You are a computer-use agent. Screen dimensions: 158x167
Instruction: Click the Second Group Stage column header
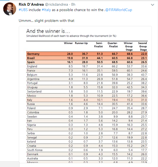142,46
